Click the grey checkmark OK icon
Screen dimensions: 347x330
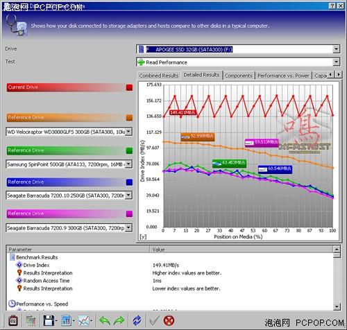154,320
